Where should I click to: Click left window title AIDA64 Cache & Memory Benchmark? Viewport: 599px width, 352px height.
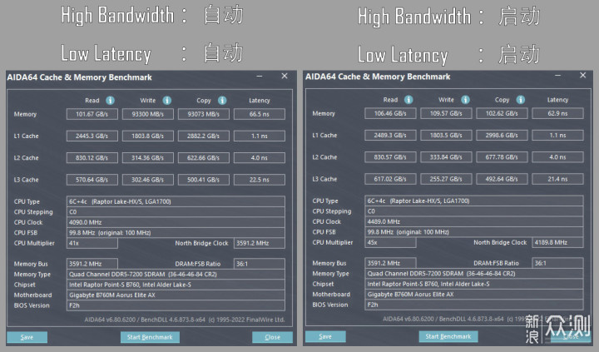(80, 77)
